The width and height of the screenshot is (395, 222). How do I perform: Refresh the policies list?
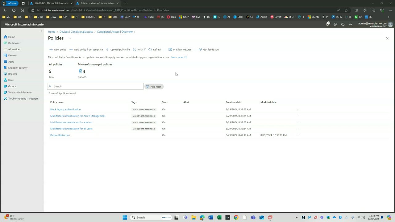(x=155, y=49)
